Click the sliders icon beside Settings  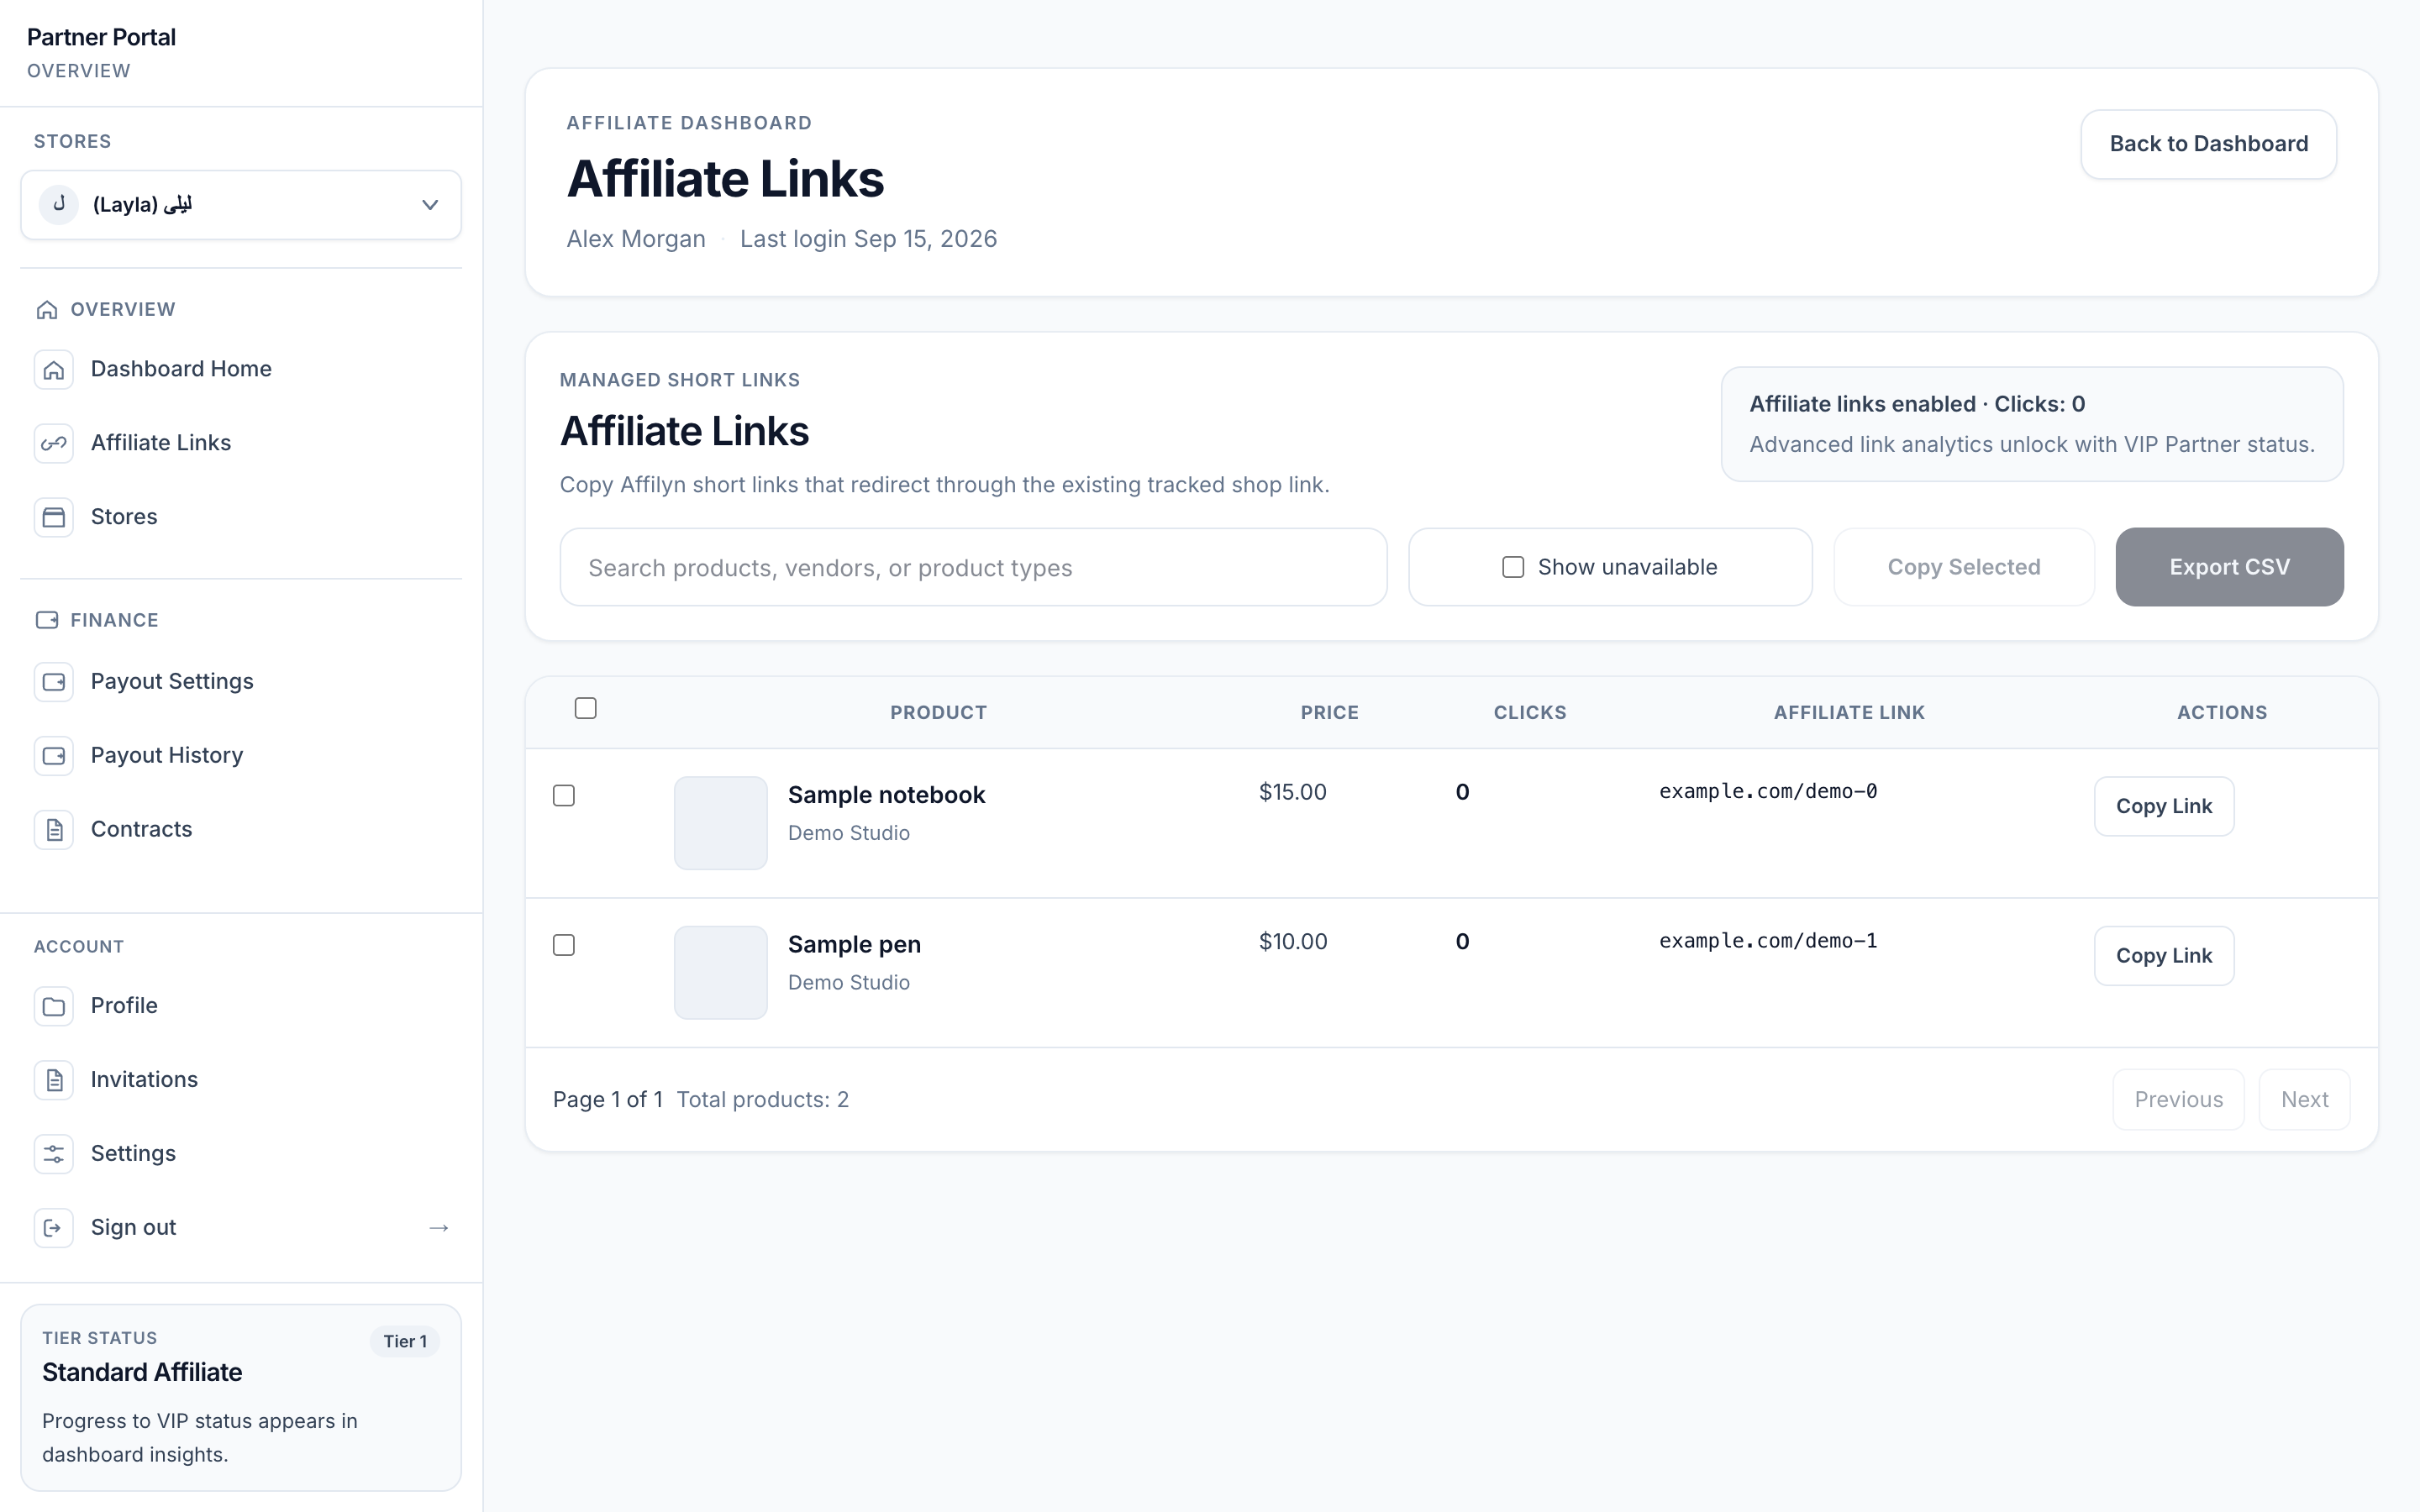click(x=54, y=1153)
